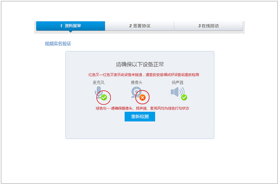
Task: Click the 请确保以下设备正常 heading
Action: (140, 64)
